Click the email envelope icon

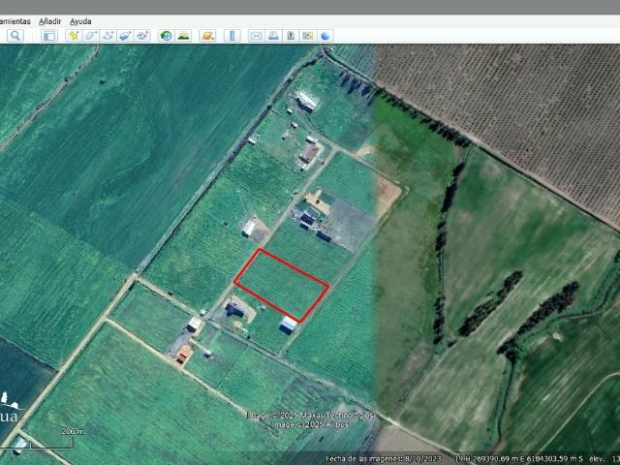coord(256,36)
